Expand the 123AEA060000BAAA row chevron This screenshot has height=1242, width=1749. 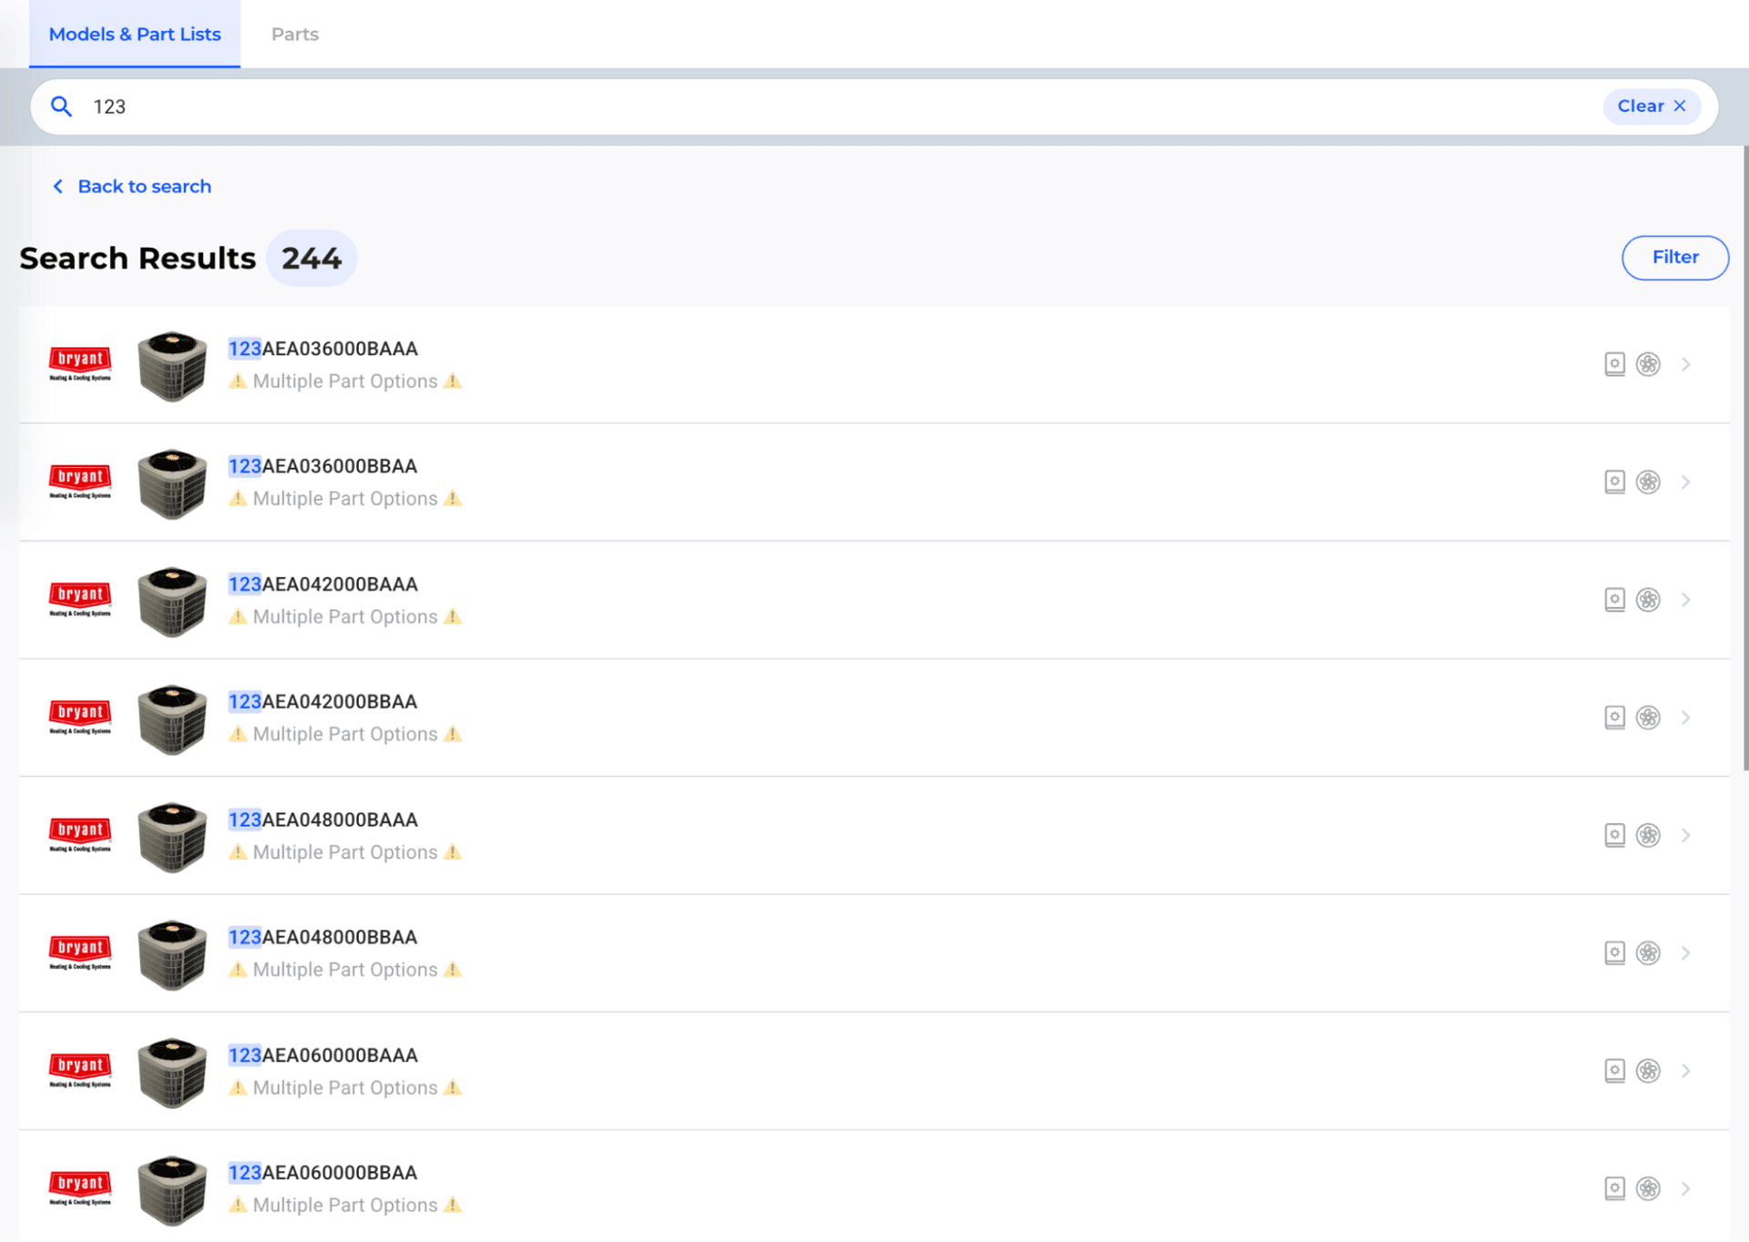pos(1686,1071)
